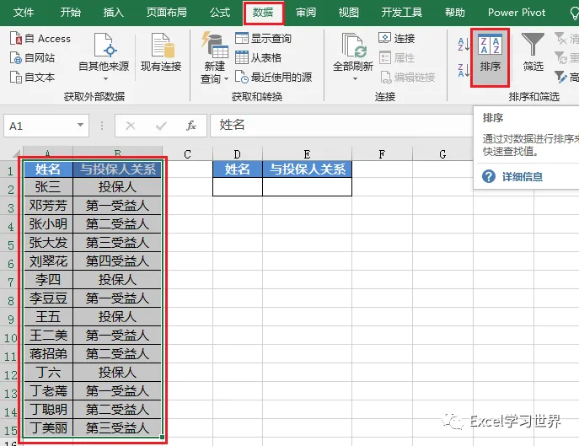Click the sort ascending A-Z icon
This screenshot has width=579, height=446.
[x=464, y=45]
